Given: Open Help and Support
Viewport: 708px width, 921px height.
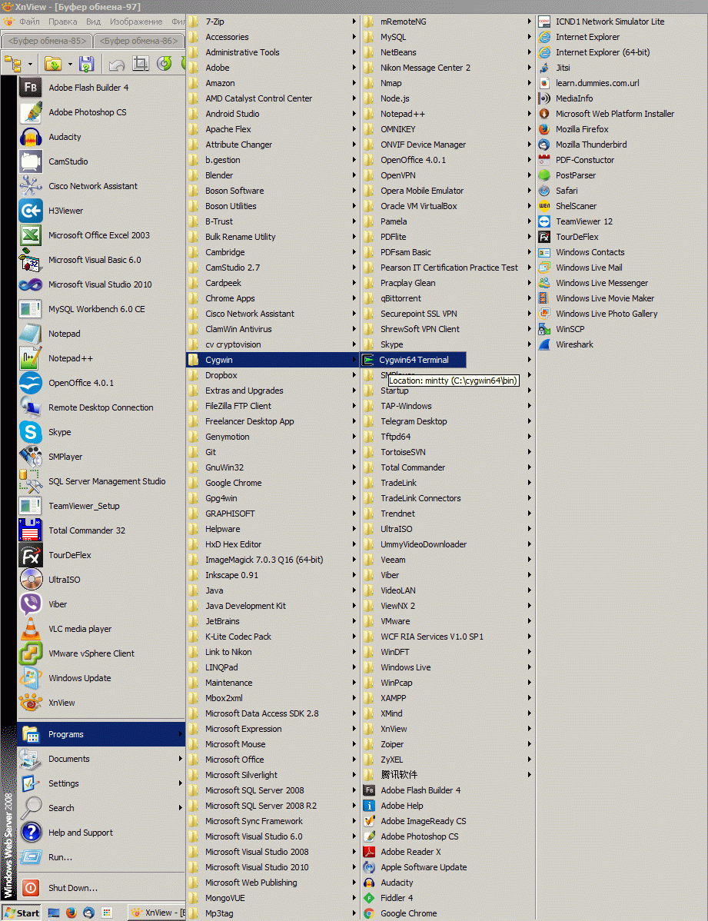Looking at the screenshot, I should coord(101,833).
